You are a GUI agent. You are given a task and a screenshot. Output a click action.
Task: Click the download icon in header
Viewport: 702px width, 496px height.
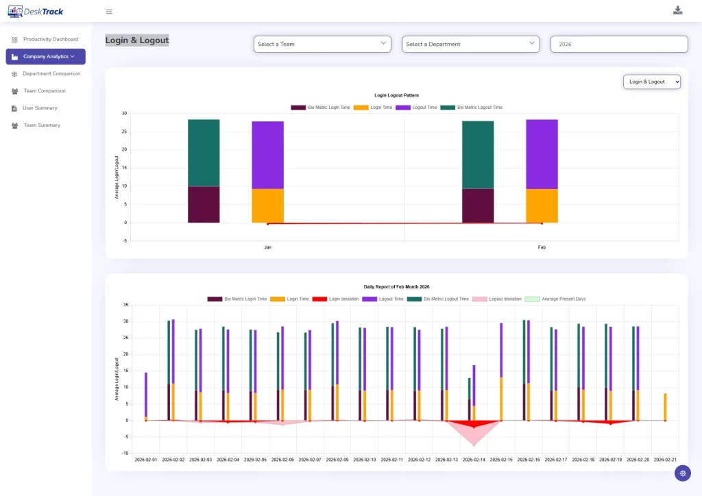[x=677, y=10]
